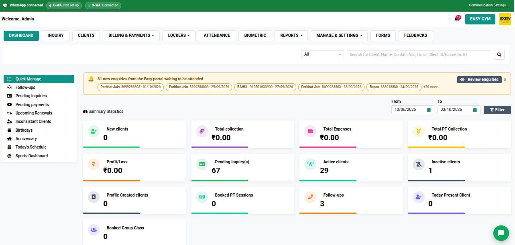Viewport: 515px width, 245px height.
Task: Open Quick Manage in sidebar
Action: 39,79
